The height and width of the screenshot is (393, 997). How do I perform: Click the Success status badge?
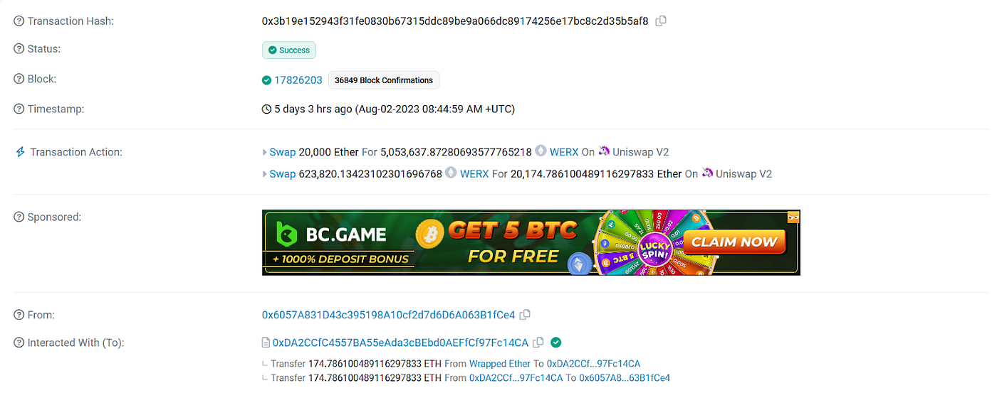(x=289, y=50)
